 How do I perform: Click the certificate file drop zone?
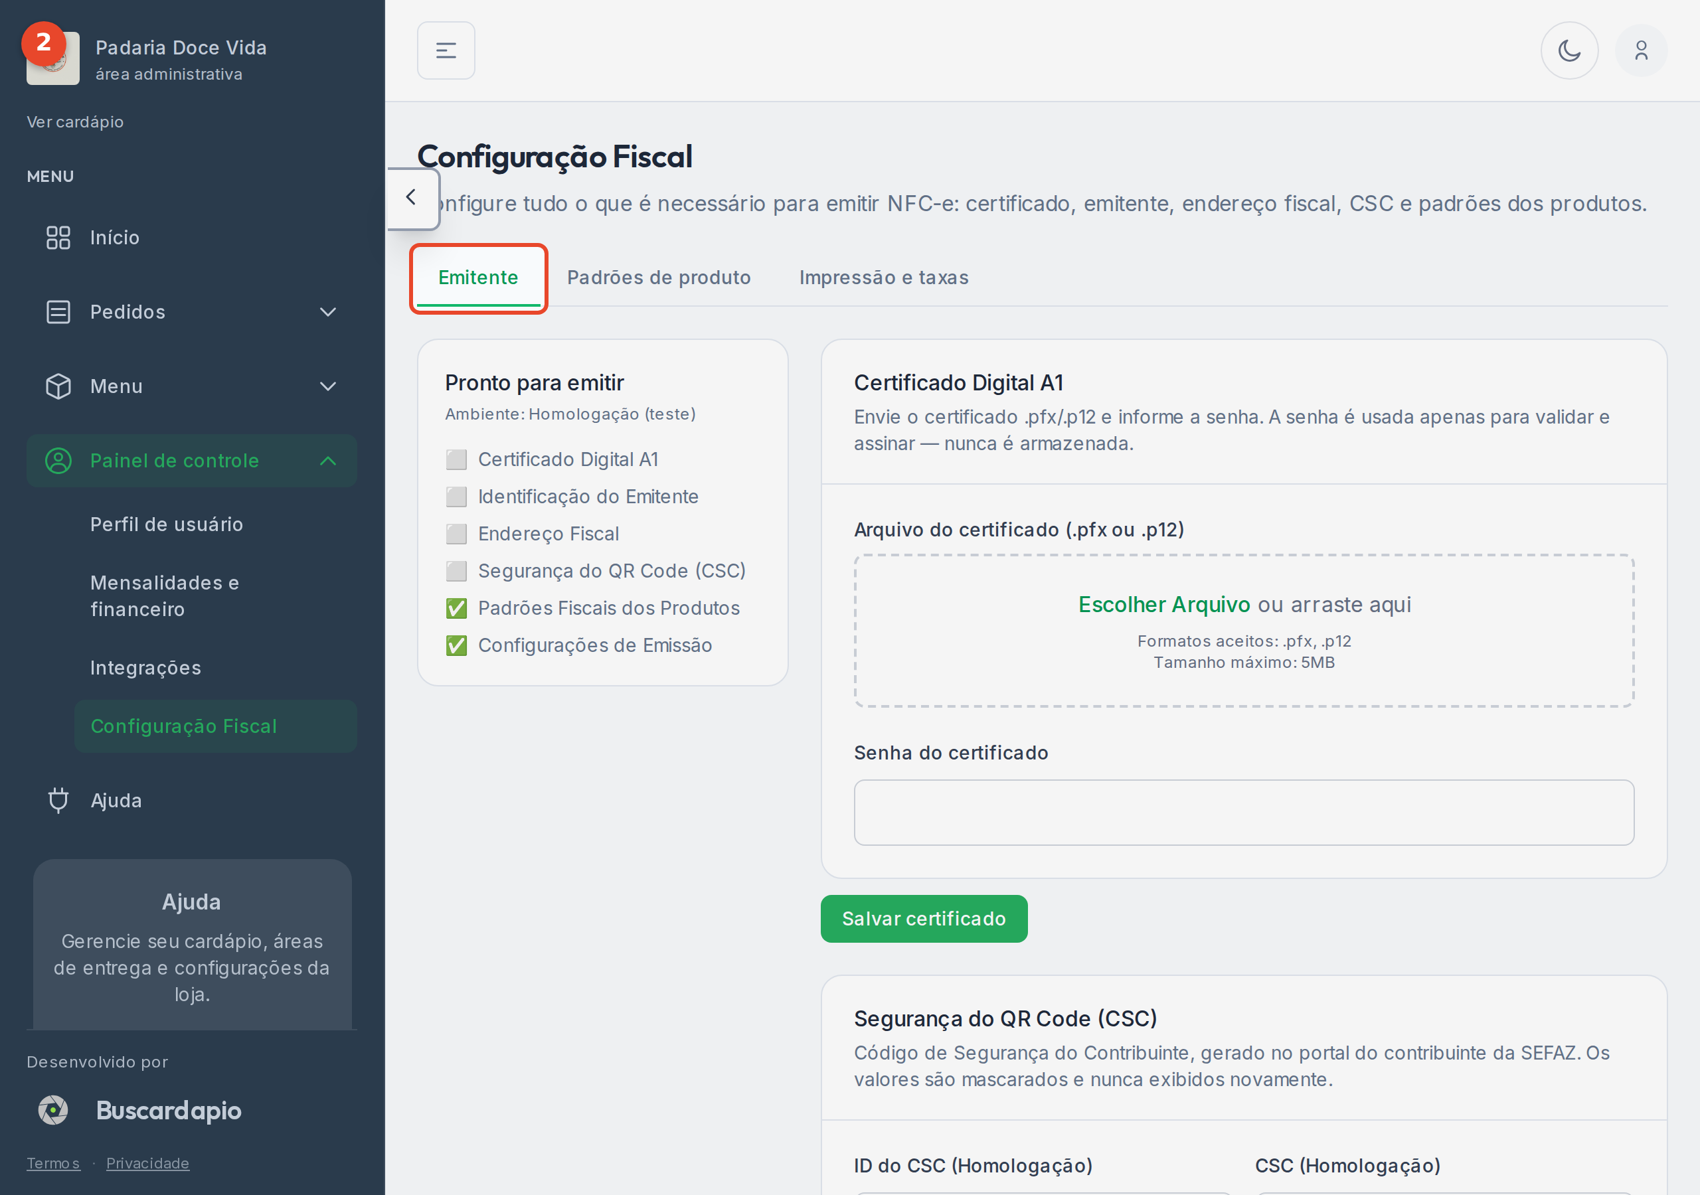[x=1243, y=631]
